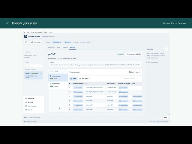Click the individualId column header

pos(111,84)
